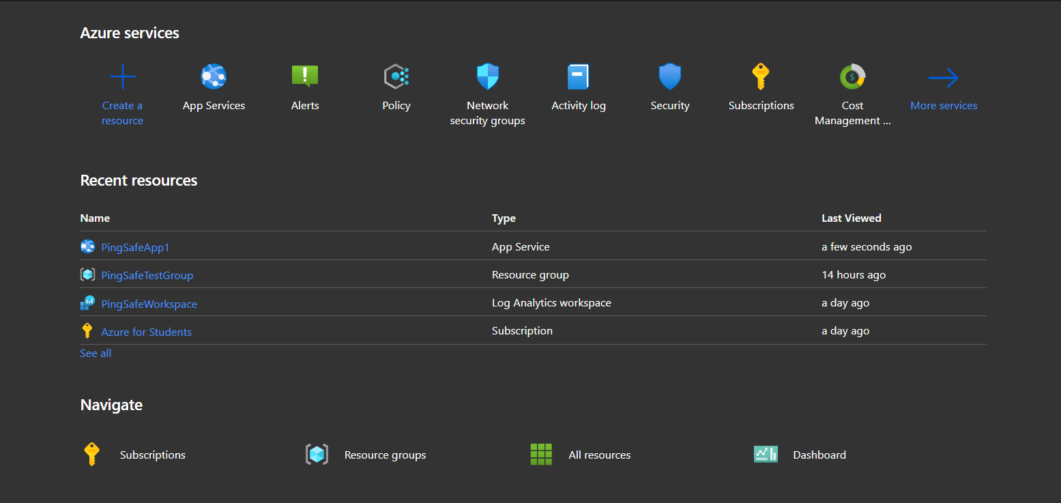1061x503 pixels.
Task: Open the Cost Management icon
Action: pyautogui.click(x=852, y=77)
